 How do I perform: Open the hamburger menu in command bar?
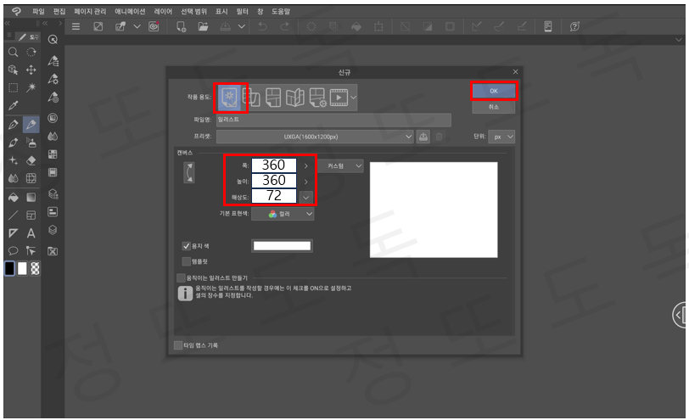pos(76,26)
